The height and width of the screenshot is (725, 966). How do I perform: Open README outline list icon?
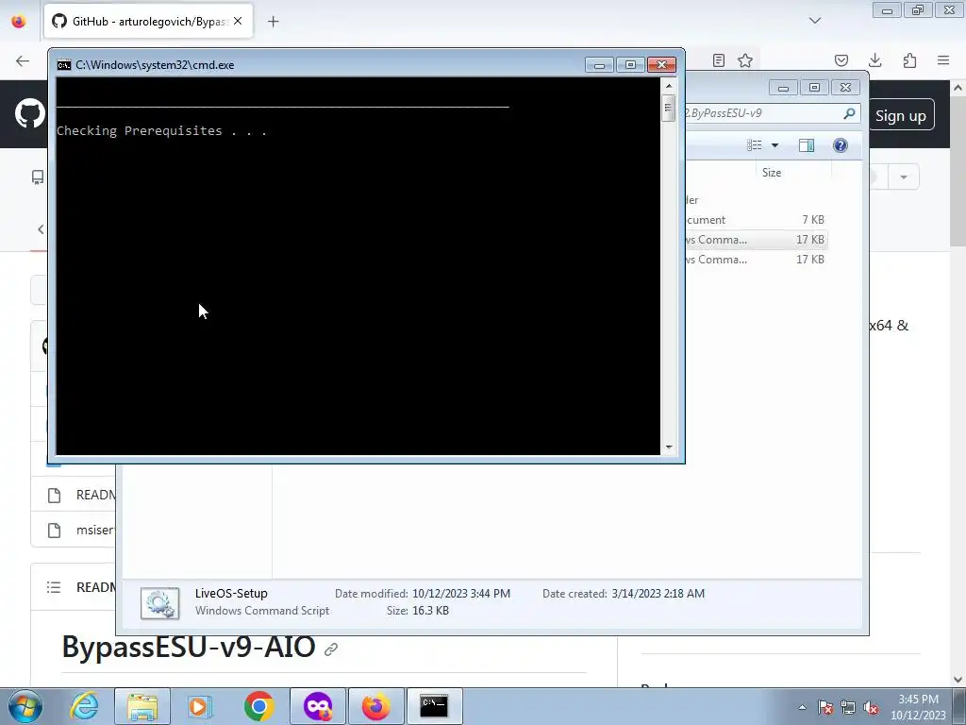54,587
